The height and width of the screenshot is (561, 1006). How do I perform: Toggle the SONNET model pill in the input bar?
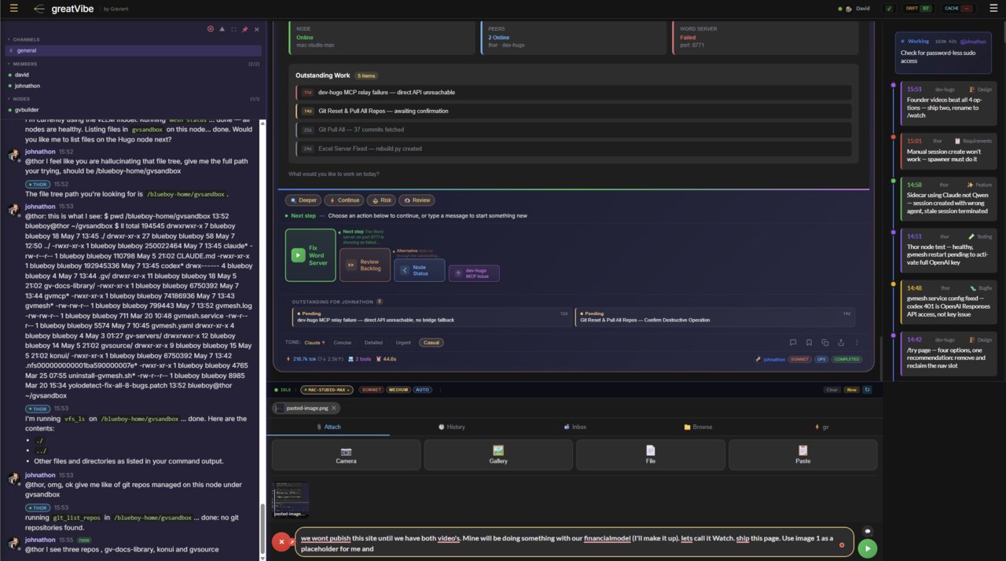pos(371,390)
